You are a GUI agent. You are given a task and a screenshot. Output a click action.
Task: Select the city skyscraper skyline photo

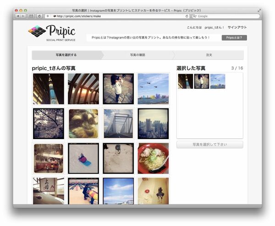(153, 124)
